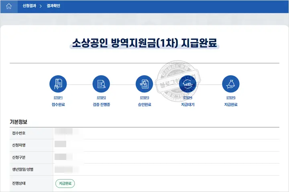Viewport: 289px width, 192px height.
Task: Click the 승인완료 step text
Action: tap(144, 104)
